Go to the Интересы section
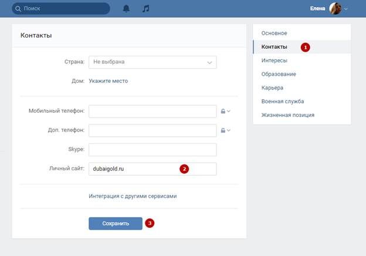The image size is (366, 256). 274,60
